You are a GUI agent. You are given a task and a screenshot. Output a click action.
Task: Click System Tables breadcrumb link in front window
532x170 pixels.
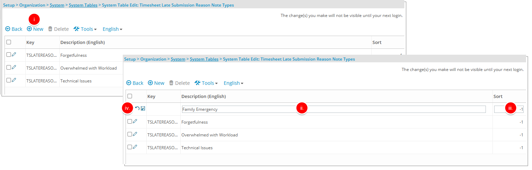[x=204, y=59]
